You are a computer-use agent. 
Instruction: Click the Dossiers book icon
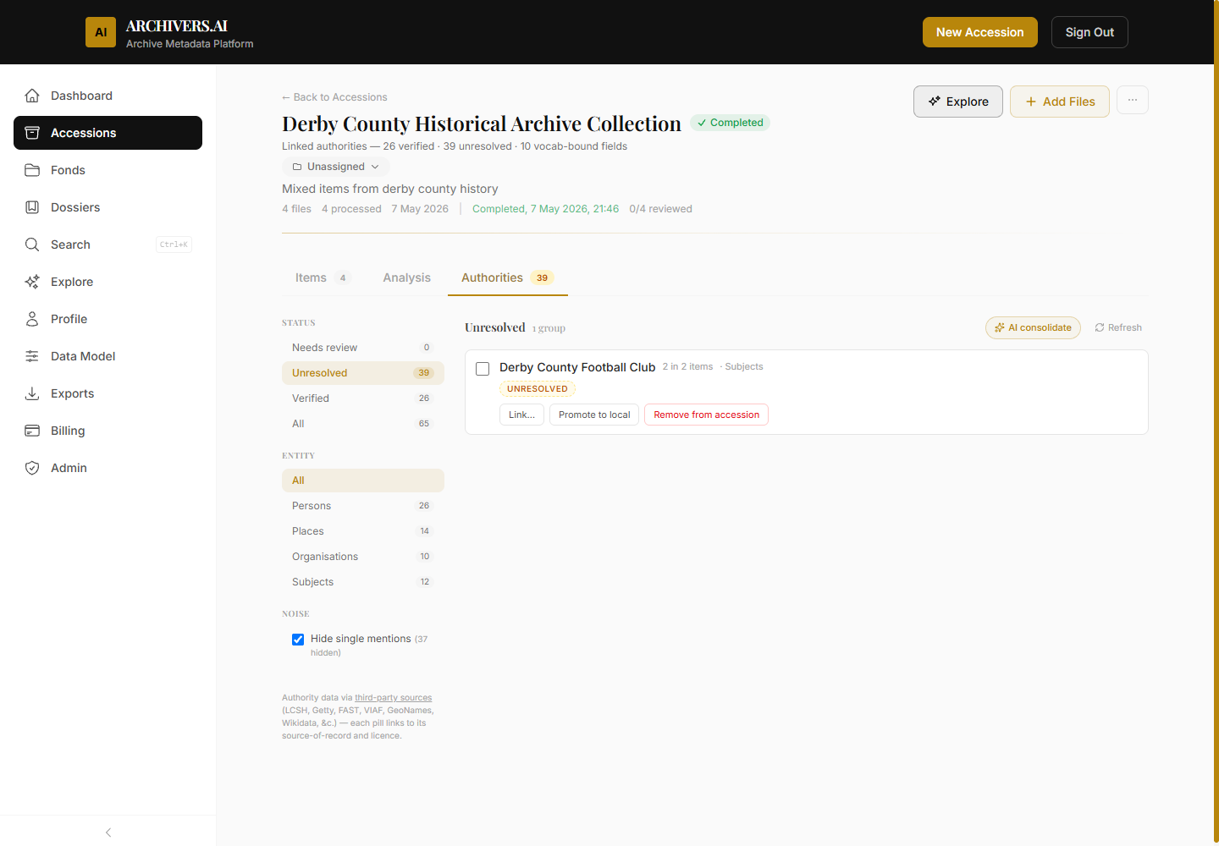(x=32, y=207)
